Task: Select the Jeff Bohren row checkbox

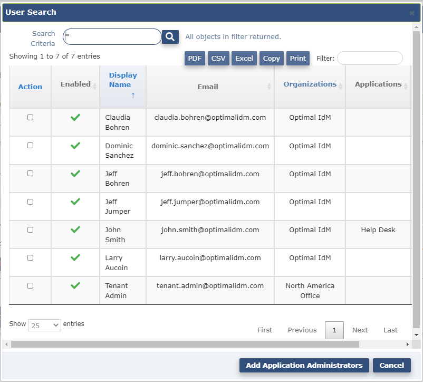Action: pyautogui.click(x=30, y=174)
